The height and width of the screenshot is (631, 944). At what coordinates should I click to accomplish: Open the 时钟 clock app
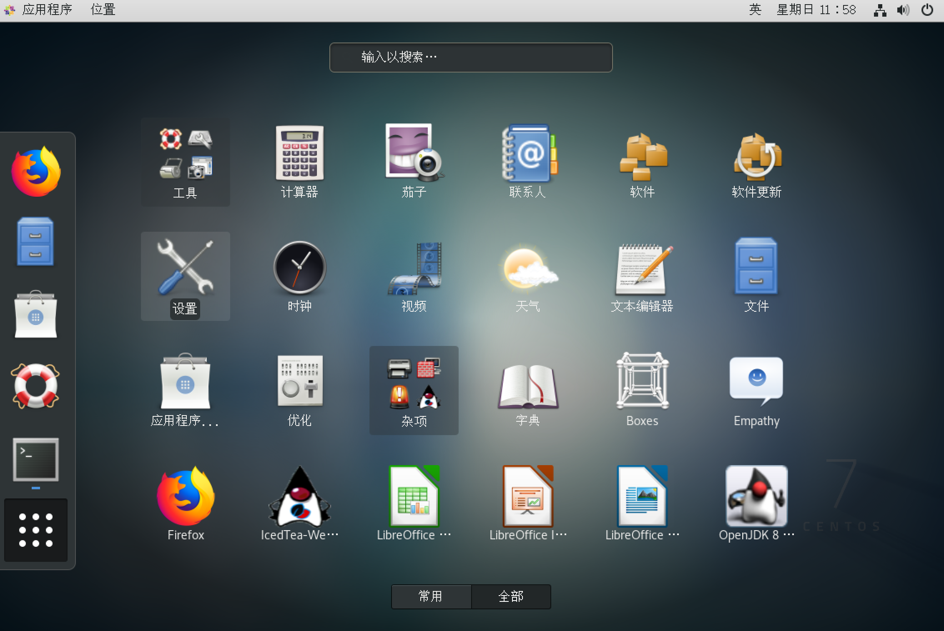299,268
